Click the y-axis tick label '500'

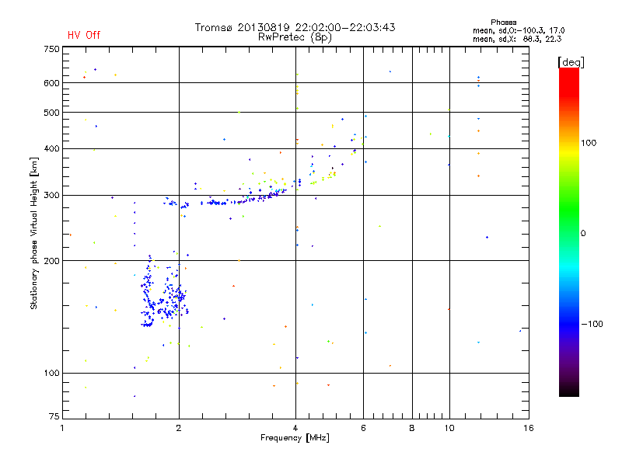click(51, 113)
